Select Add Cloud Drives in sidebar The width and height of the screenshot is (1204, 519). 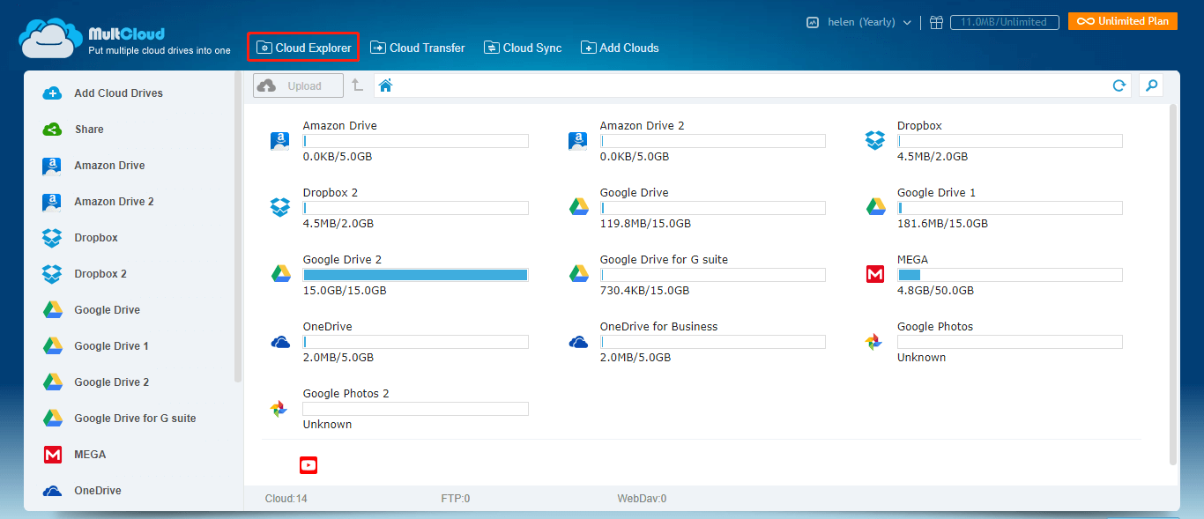118,93
